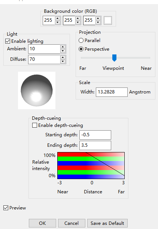The width and height of the screenshot is (158, 229).
Task: Click the Angstrom unit label
Action: 140,92
